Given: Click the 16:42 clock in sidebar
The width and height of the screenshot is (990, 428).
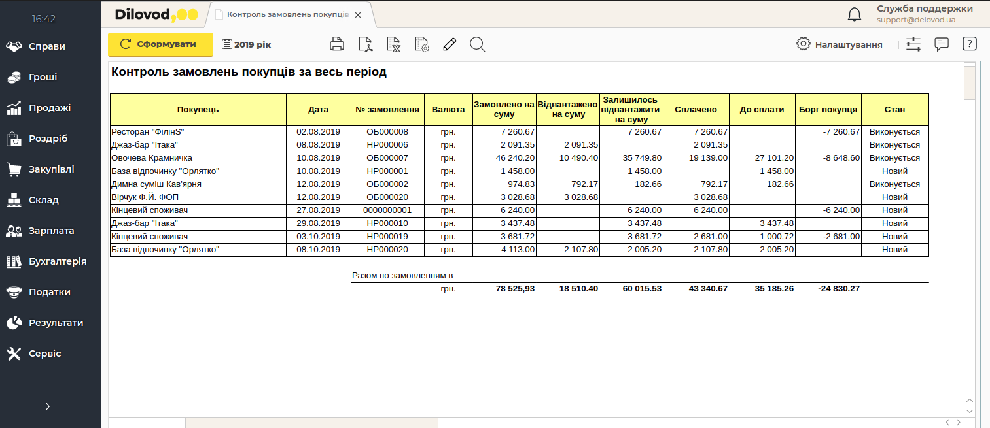Looking at the screenshot, I should pyautogui.click(x=44, y=19).
